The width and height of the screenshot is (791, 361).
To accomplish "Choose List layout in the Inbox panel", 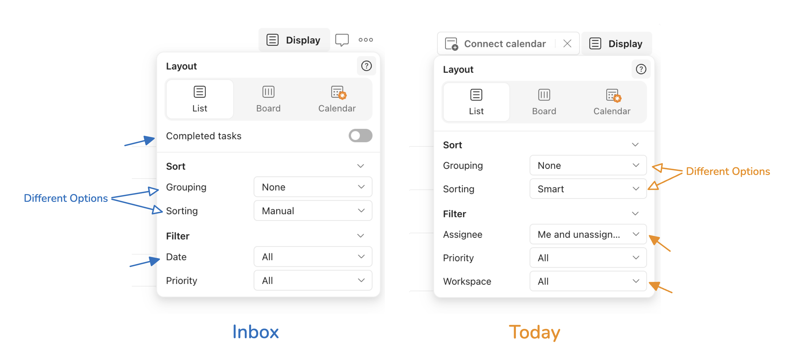I will [x=200, y=99].
